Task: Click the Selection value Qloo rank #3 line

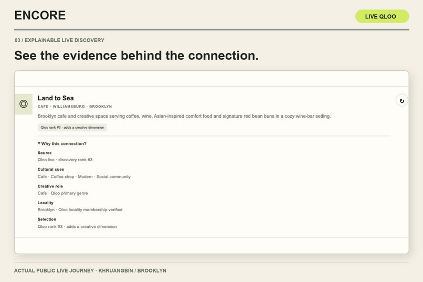Action: [77, 227]
